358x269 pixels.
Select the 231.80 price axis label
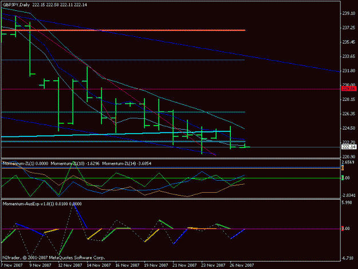pos(349,71)
